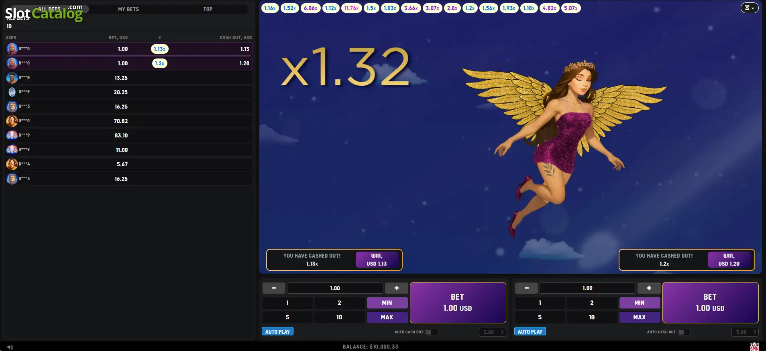The height and width of the screenshot is (351, 766).
Task: Mute sound with the speaker icon
Action: 10,347
